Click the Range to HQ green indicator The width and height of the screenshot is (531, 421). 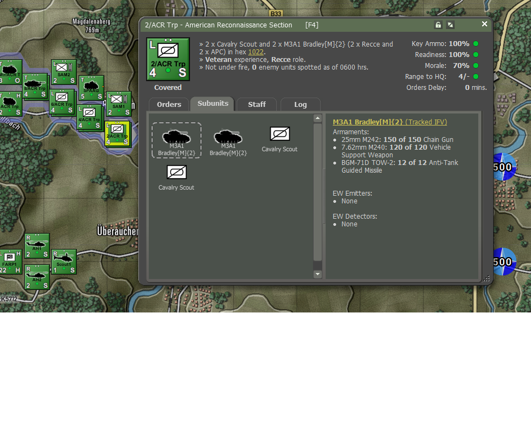click(476, 76)
